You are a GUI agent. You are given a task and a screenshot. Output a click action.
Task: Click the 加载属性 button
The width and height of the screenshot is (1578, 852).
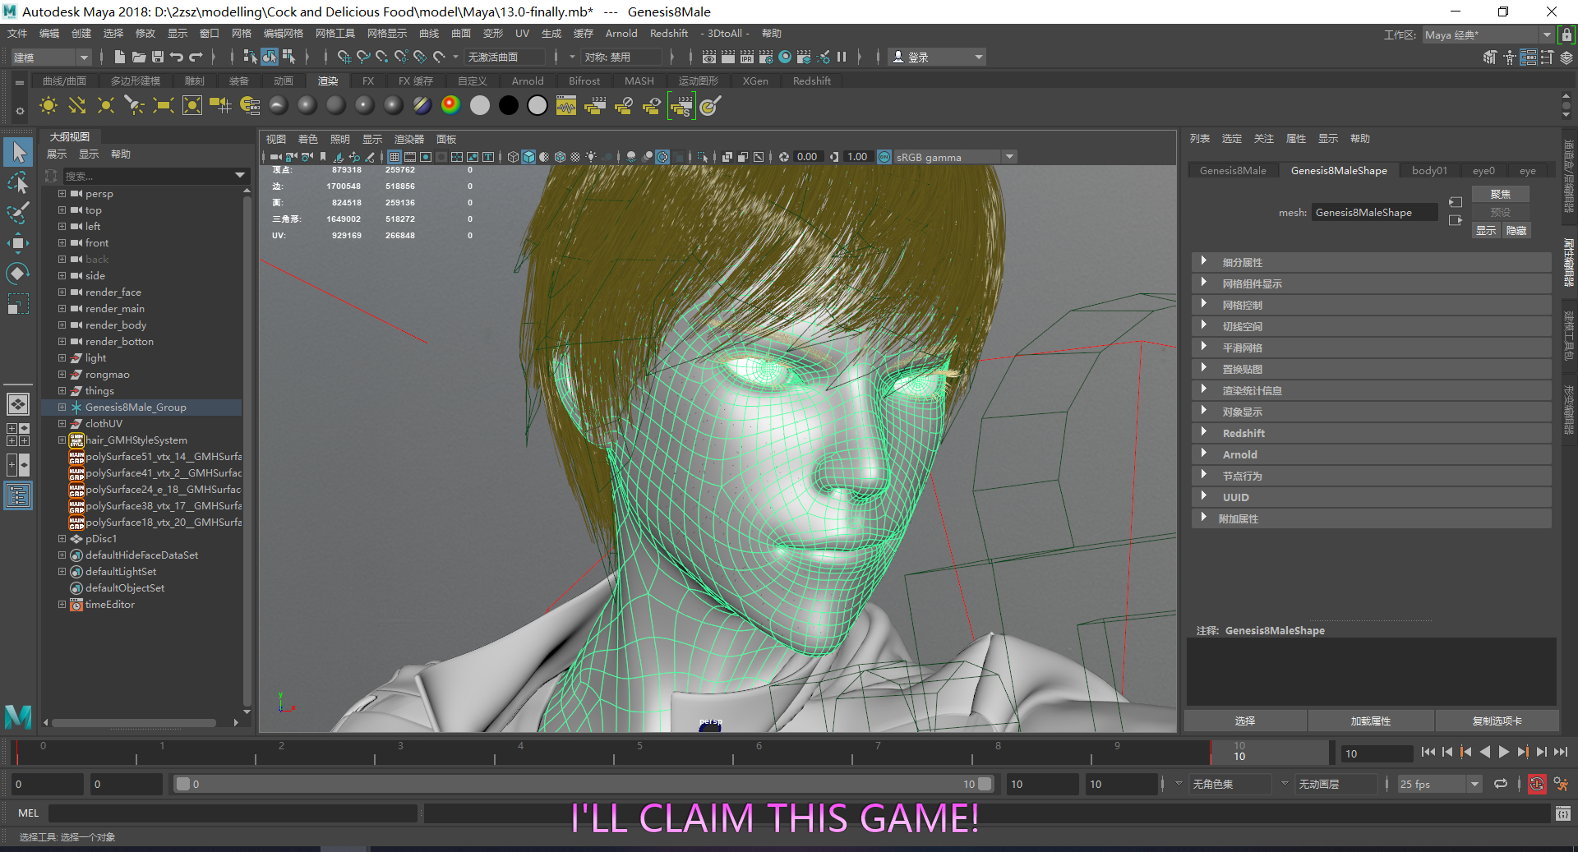[1370, 721]
